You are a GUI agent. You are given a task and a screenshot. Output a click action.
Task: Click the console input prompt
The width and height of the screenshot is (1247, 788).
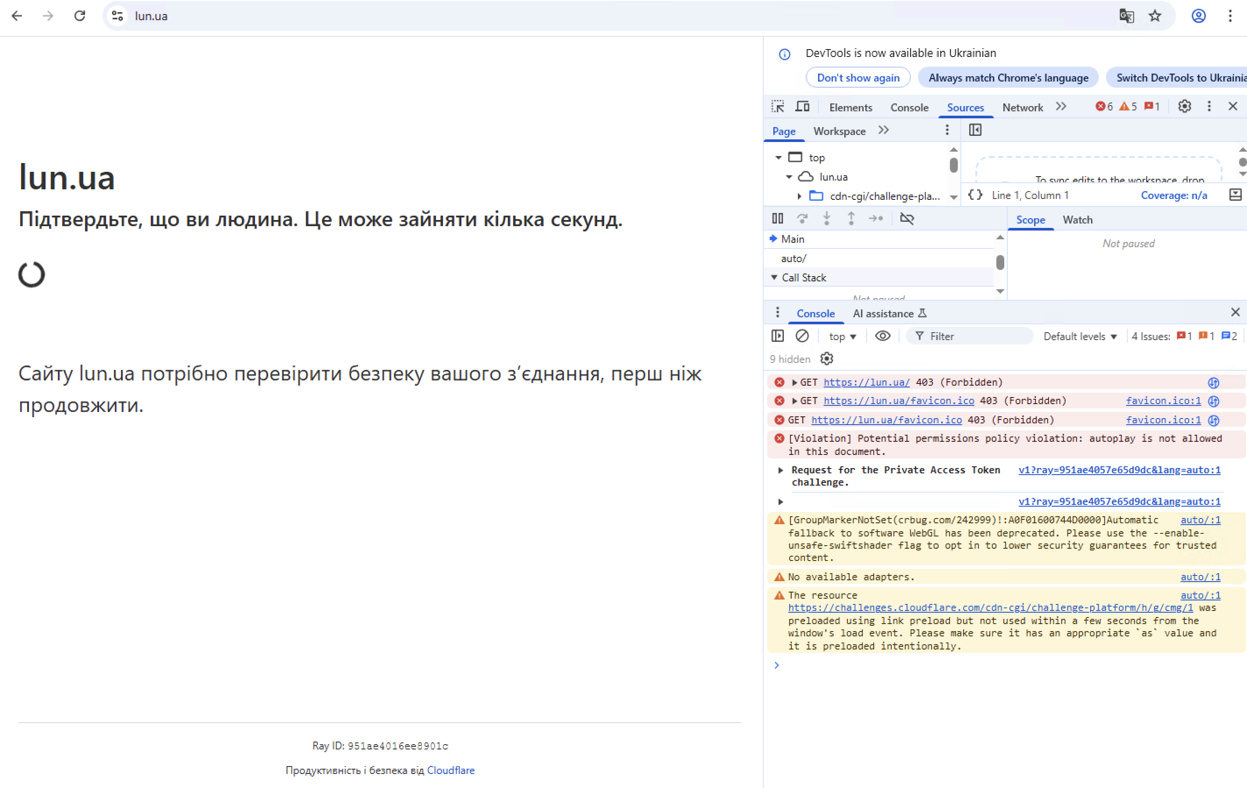(x=1005, y=665)
